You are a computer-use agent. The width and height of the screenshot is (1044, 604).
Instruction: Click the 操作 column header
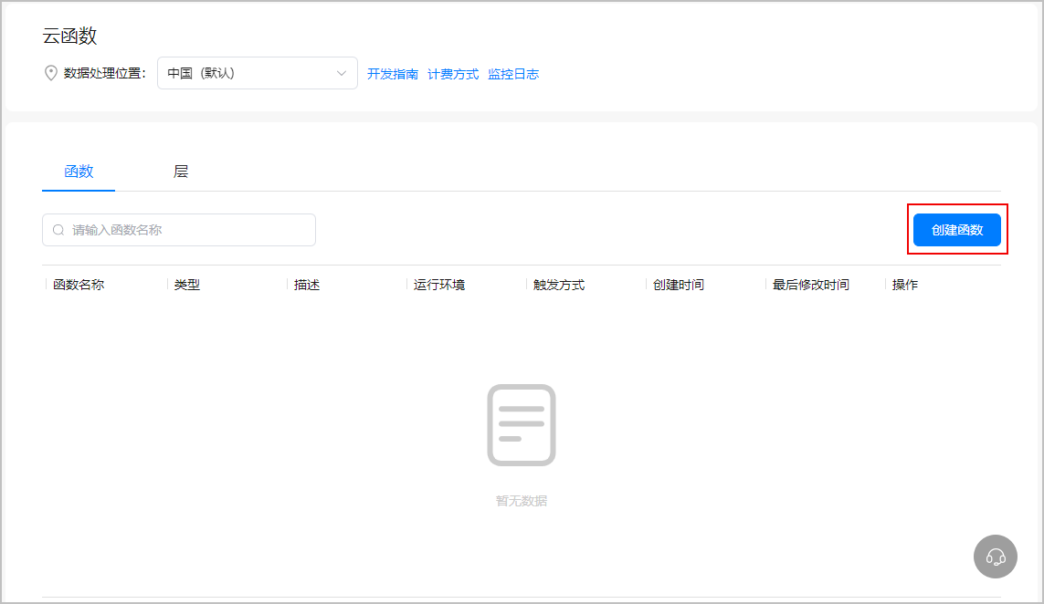905,285
